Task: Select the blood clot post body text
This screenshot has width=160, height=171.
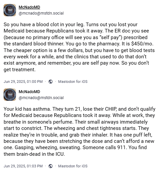Action: tap(79, 47)
